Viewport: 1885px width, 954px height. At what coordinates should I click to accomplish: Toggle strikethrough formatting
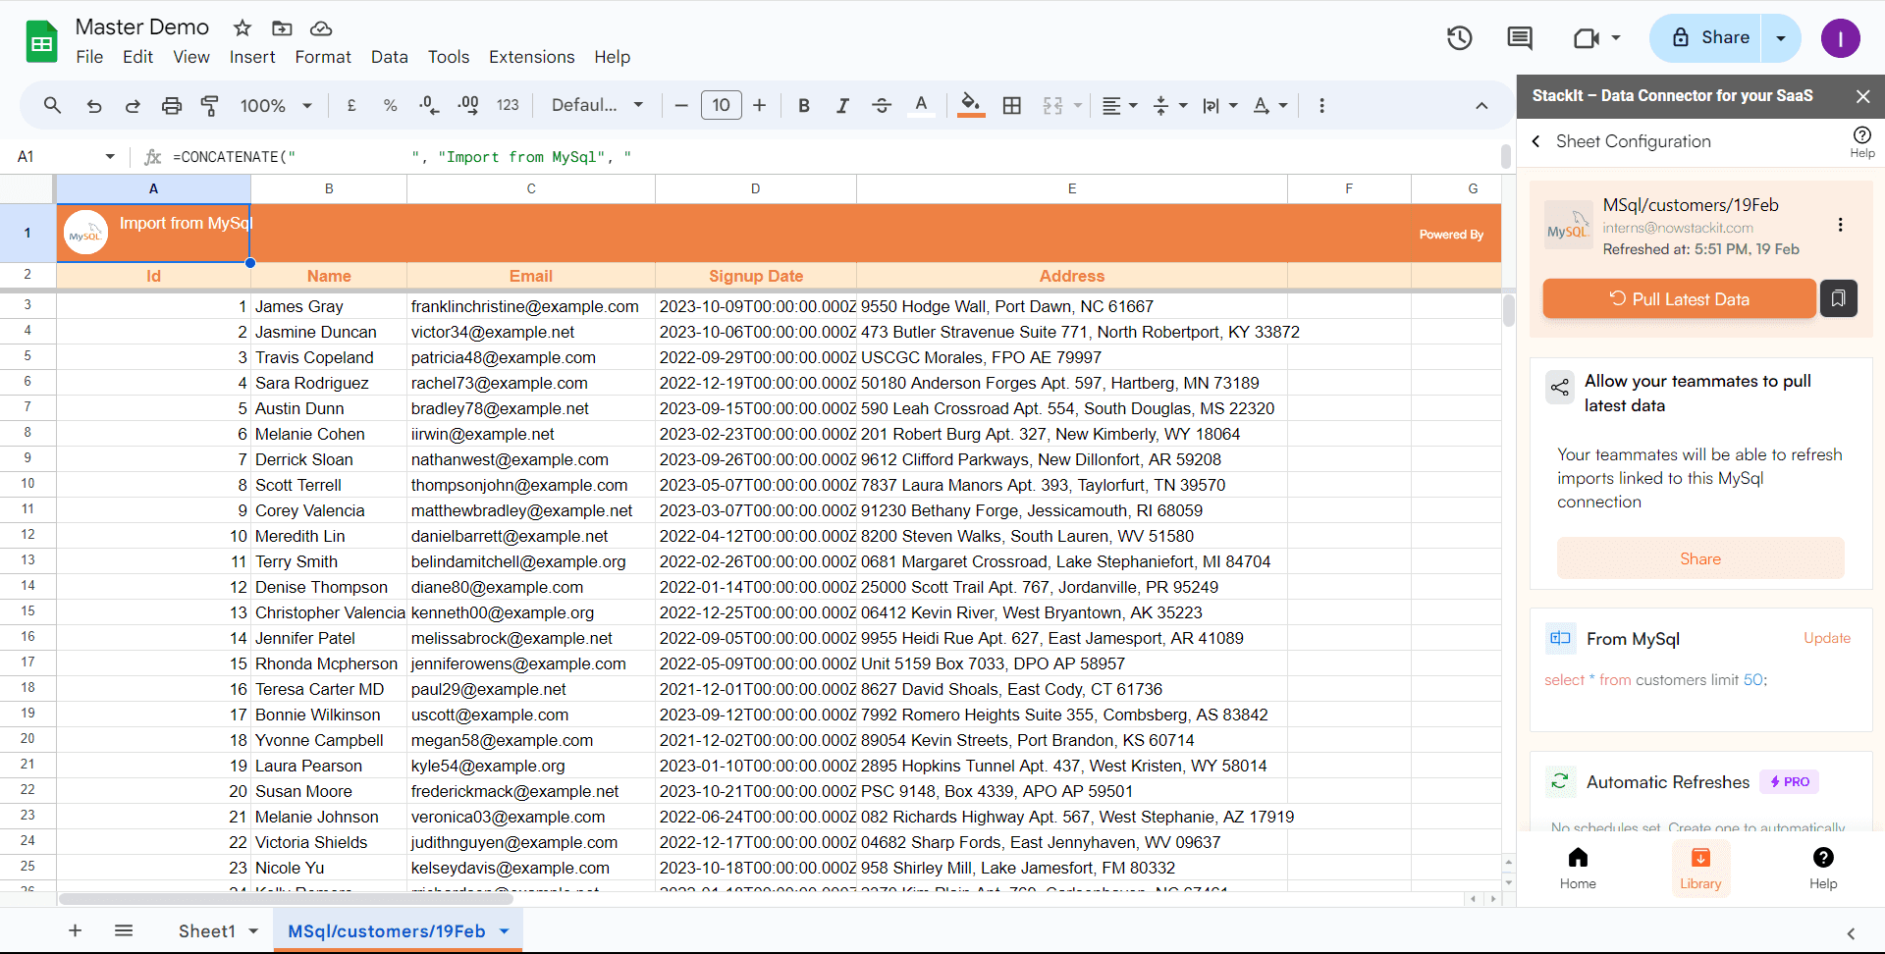tap(882, 105)
